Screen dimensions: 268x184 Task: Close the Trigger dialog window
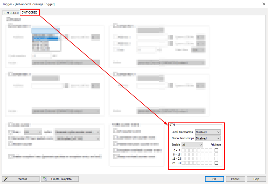click(262, 4)
